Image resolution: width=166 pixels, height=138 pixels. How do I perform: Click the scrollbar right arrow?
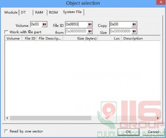(x=158, y=118)
